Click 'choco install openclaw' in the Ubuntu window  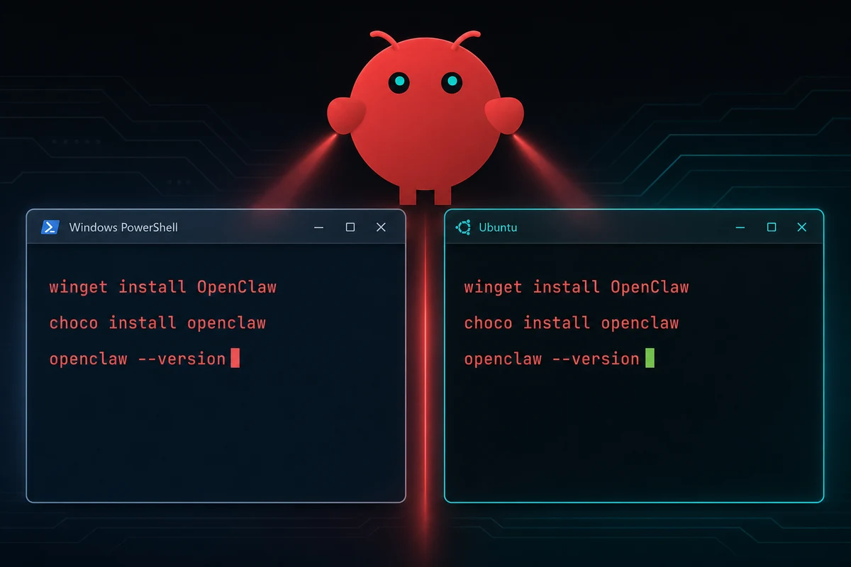pos(572,323)
